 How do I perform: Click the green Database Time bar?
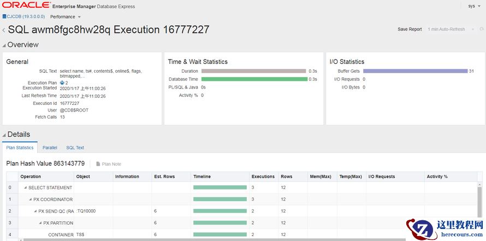point(254,79)
